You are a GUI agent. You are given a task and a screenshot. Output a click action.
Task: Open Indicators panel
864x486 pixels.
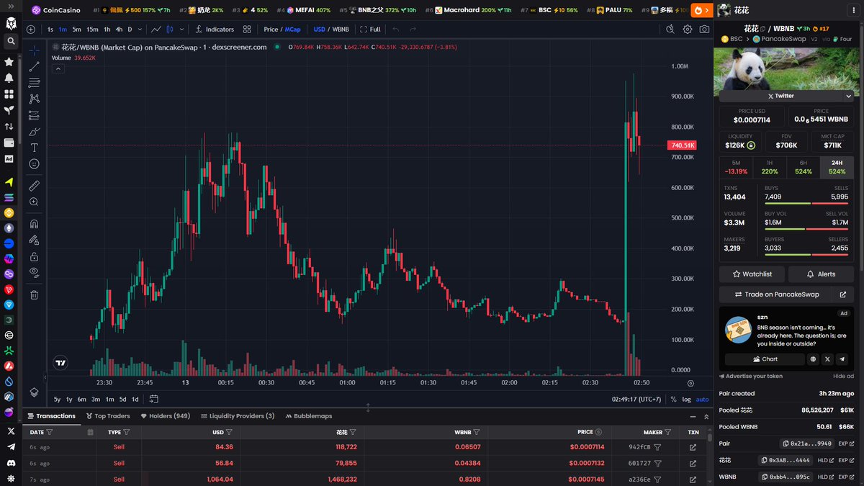coord(214,30)
